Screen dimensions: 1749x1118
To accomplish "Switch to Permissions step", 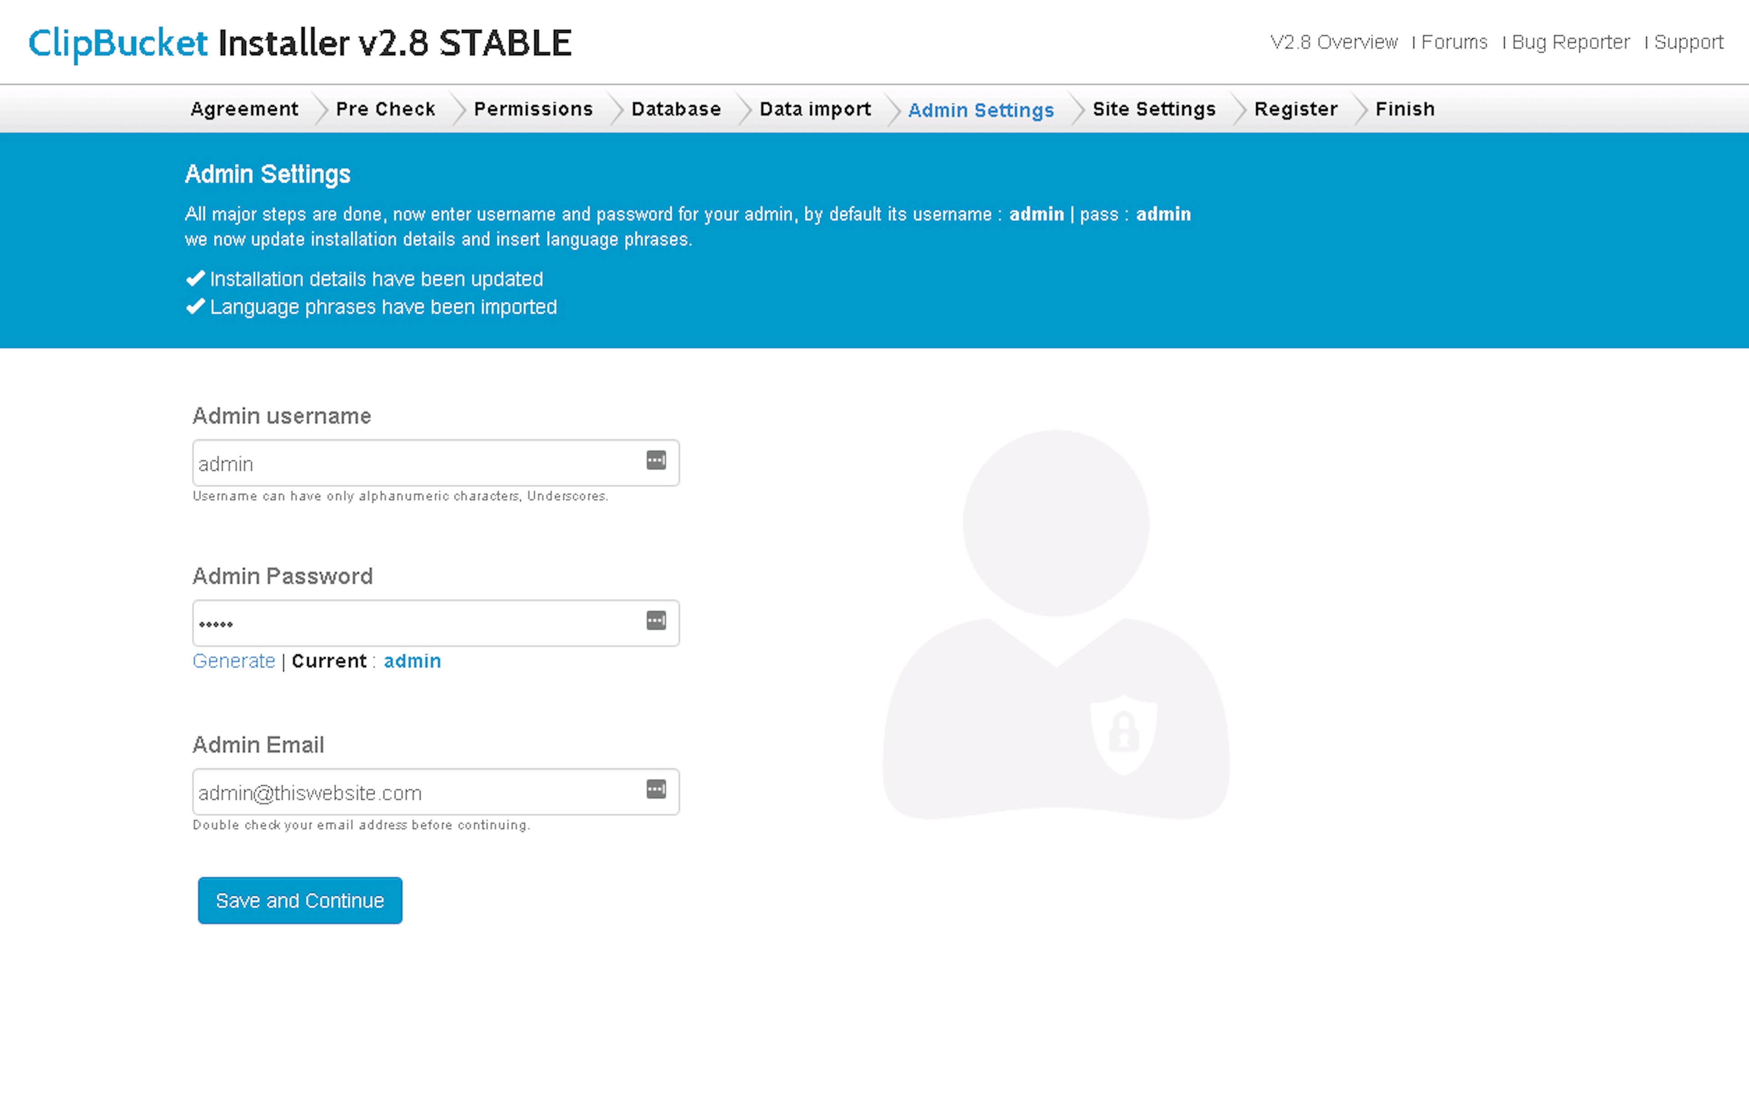I will pyautogui.click(x=533, y=109).
